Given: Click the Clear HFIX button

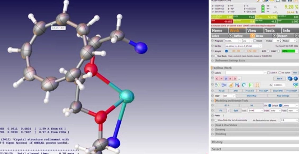Looking at the screenshot, I should 278,91.
